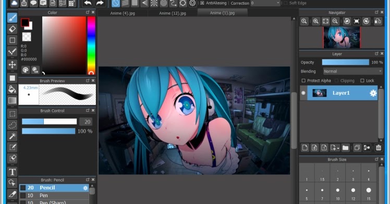Toggle the AntiAliasing checkbox

point(202,3)
